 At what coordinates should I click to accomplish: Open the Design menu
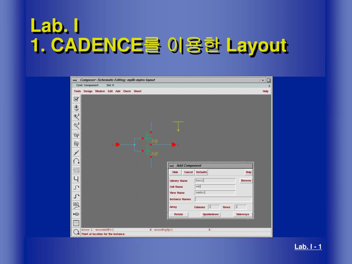coord(88,91)
